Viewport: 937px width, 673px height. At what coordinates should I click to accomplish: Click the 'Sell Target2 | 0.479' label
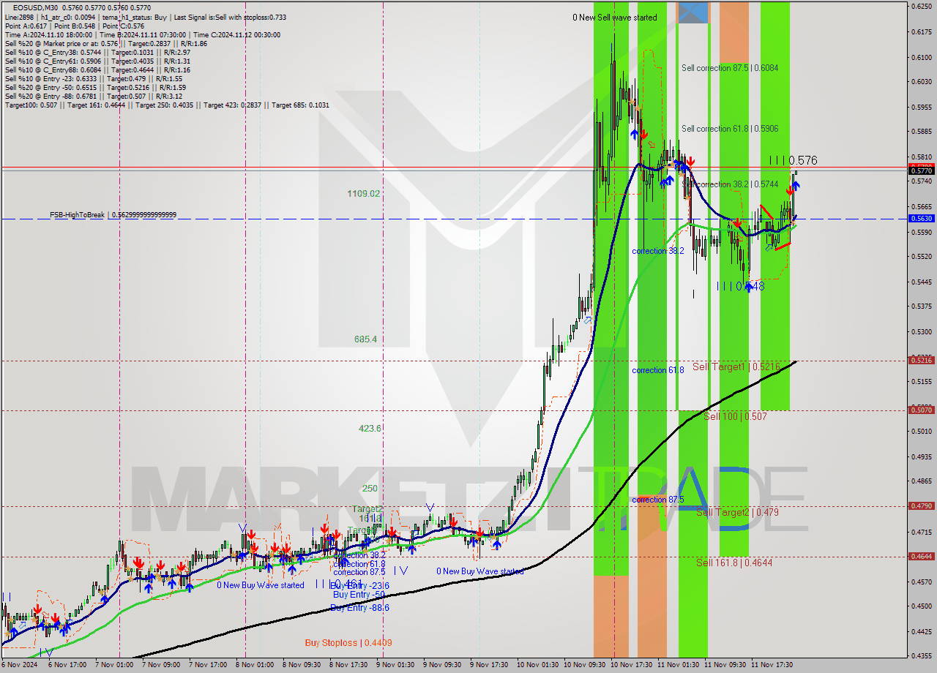[x=737, y=512]
